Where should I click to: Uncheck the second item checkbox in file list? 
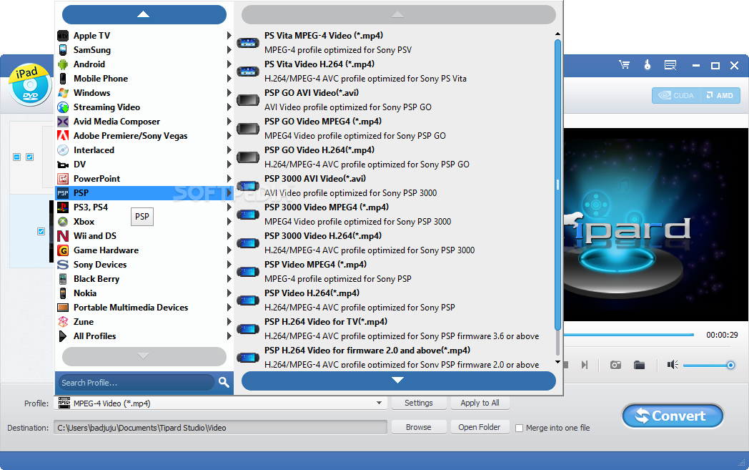(41, 231)
